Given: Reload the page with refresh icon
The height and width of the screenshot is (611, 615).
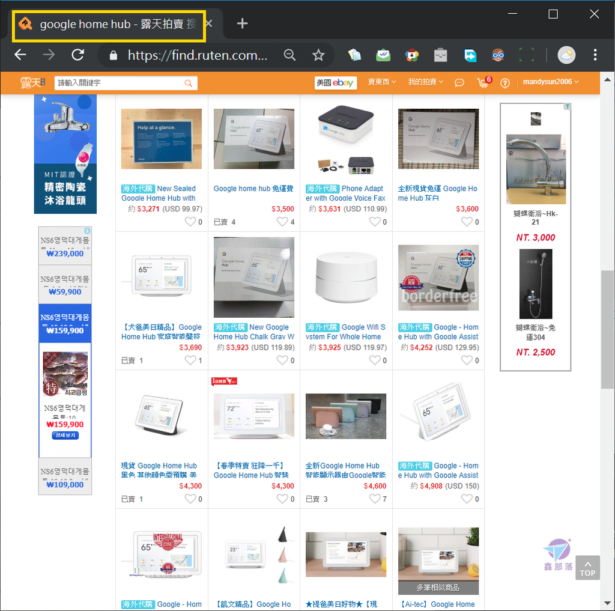Looking at the screenshot, I should [x=77, y=55].
